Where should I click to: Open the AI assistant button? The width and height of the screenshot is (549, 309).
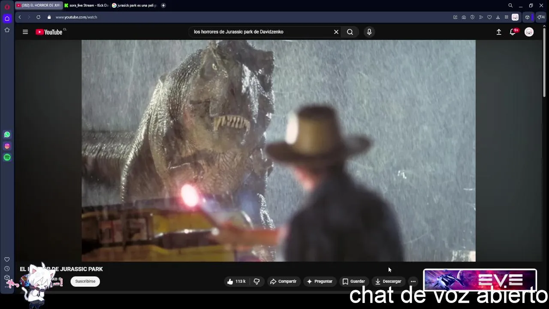[541, 17]
